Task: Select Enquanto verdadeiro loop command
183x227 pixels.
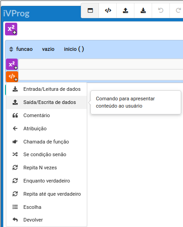Action: [x=47, y=181]
